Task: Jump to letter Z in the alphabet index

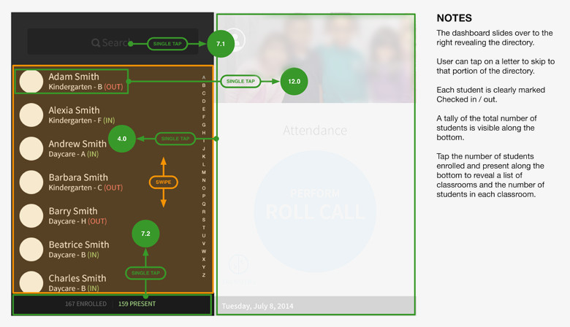Action: coord(204,275)
